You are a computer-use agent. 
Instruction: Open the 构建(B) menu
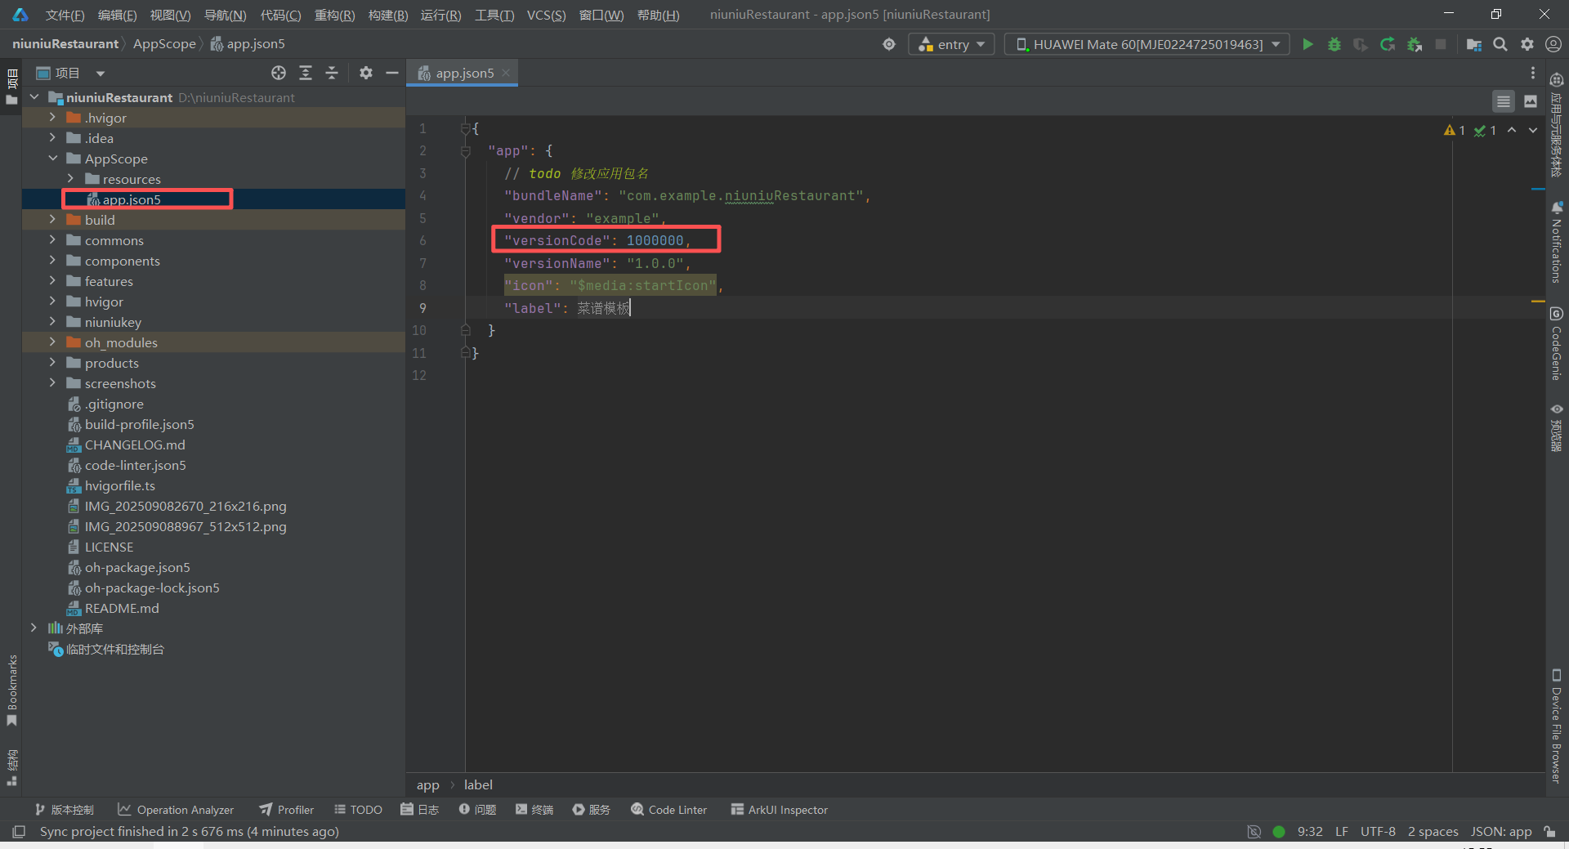pos(387,15)
